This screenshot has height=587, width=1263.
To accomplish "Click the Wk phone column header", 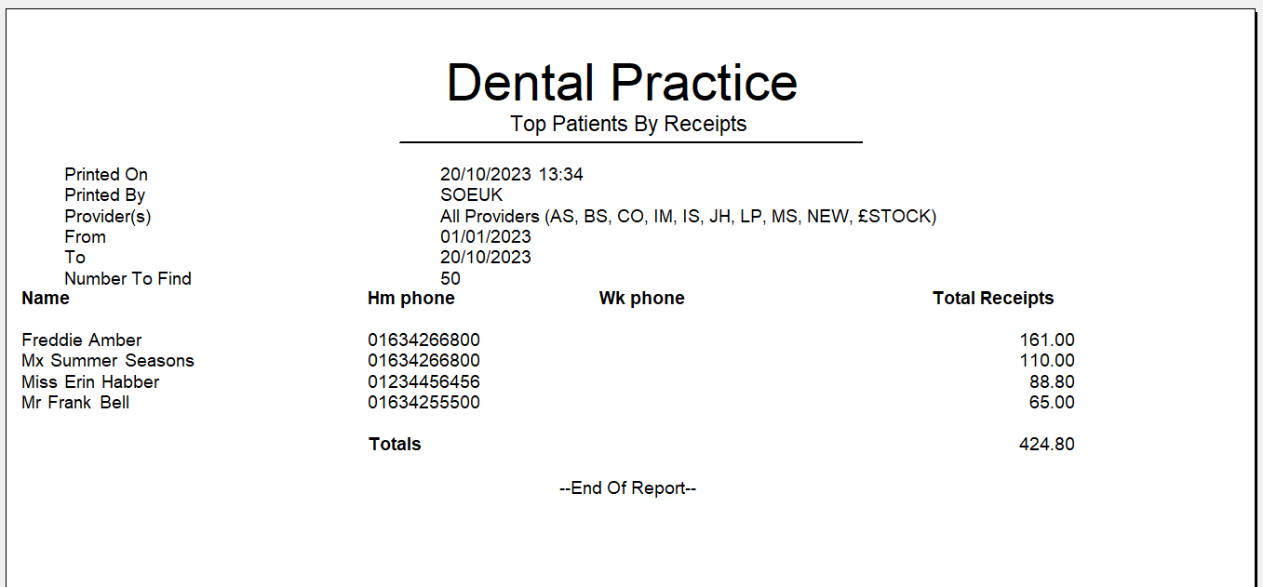I will click(x=642, y=299).
